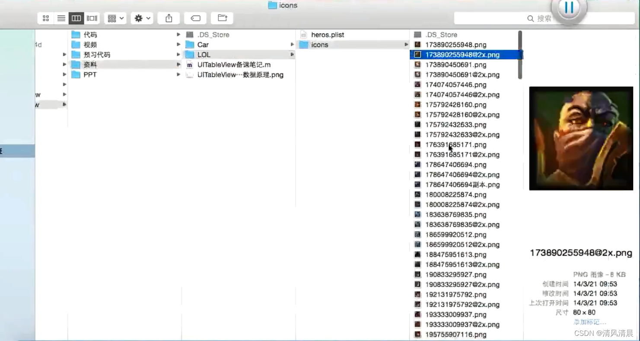Select 176391685171@2x.png file
Image resolution: width=640 pixels, height=341 pixels.
point(462,155)
